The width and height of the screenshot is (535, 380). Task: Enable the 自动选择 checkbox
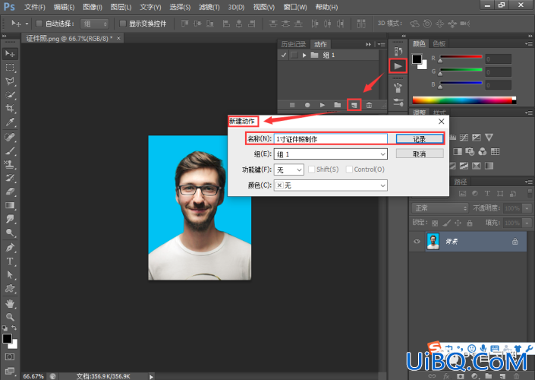[39, 24]
